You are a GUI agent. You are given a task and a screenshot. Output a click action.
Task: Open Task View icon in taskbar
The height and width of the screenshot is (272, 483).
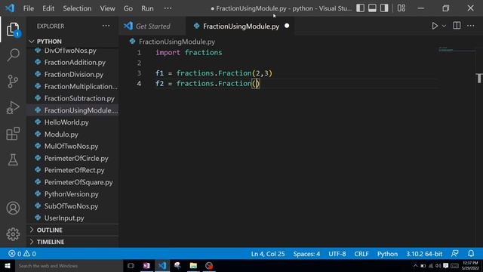pos(131,266)
